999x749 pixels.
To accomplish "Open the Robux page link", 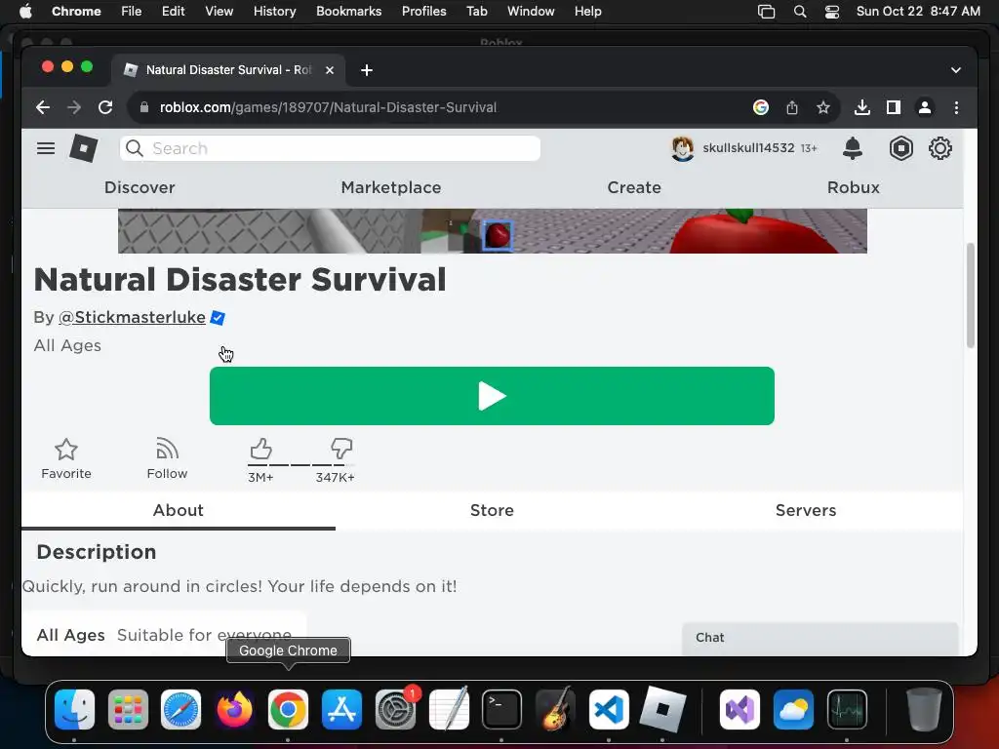I will [853, 188].
